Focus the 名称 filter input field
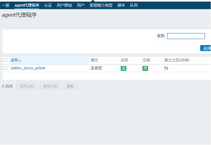Screen dimensions: 211x145 (x=186, y=36)
